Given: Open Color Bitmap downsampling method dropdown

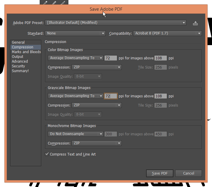Looking at the screenshot, I should click(x=76, y=58).
